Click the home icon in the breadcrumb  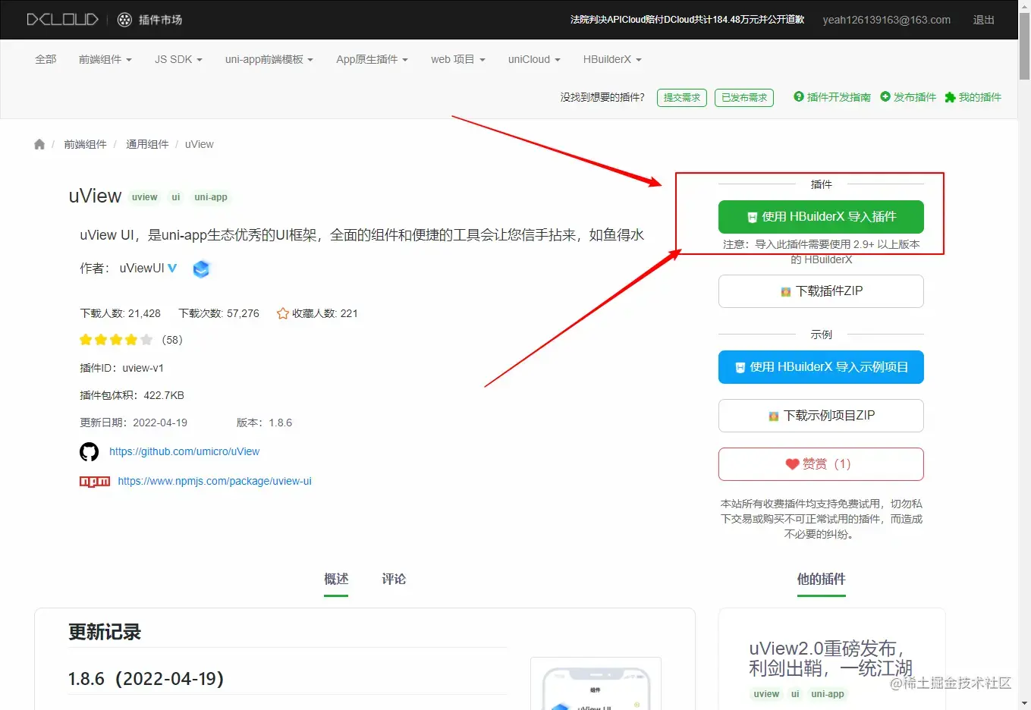(x=39, y=143)
